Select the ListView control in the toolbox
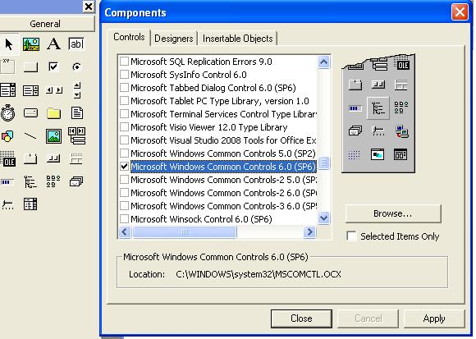The height and width of the screenshot is (339, 476). pyautogui.click(x=53, y=181)
